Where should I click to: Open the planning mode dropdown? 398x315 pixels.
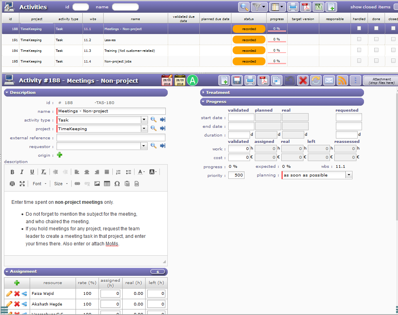(x=349, y=175)
